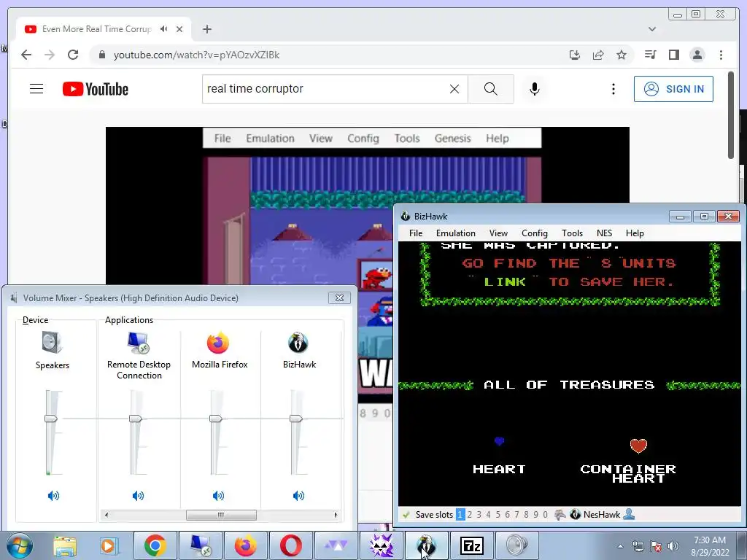
Task: Open the BizHawk View menu
Action: pyautogui.click(x=498, y=233)
